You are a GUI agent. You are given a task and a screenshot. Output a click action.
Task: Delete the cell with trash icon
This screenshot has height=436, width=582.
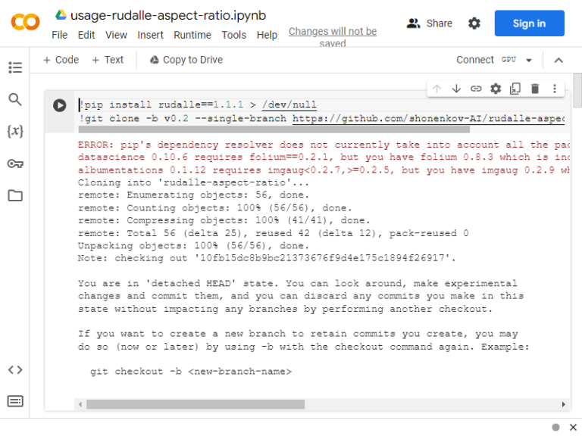[535, 89]
